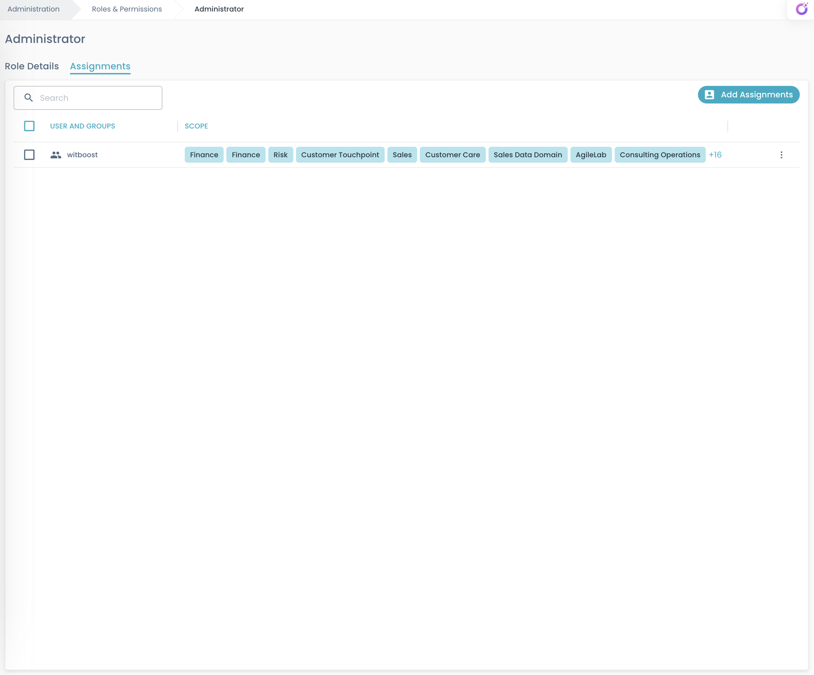Screen dimensions: 814x675
Task: Switch to the Role Details tab
Action: point(31,66)
